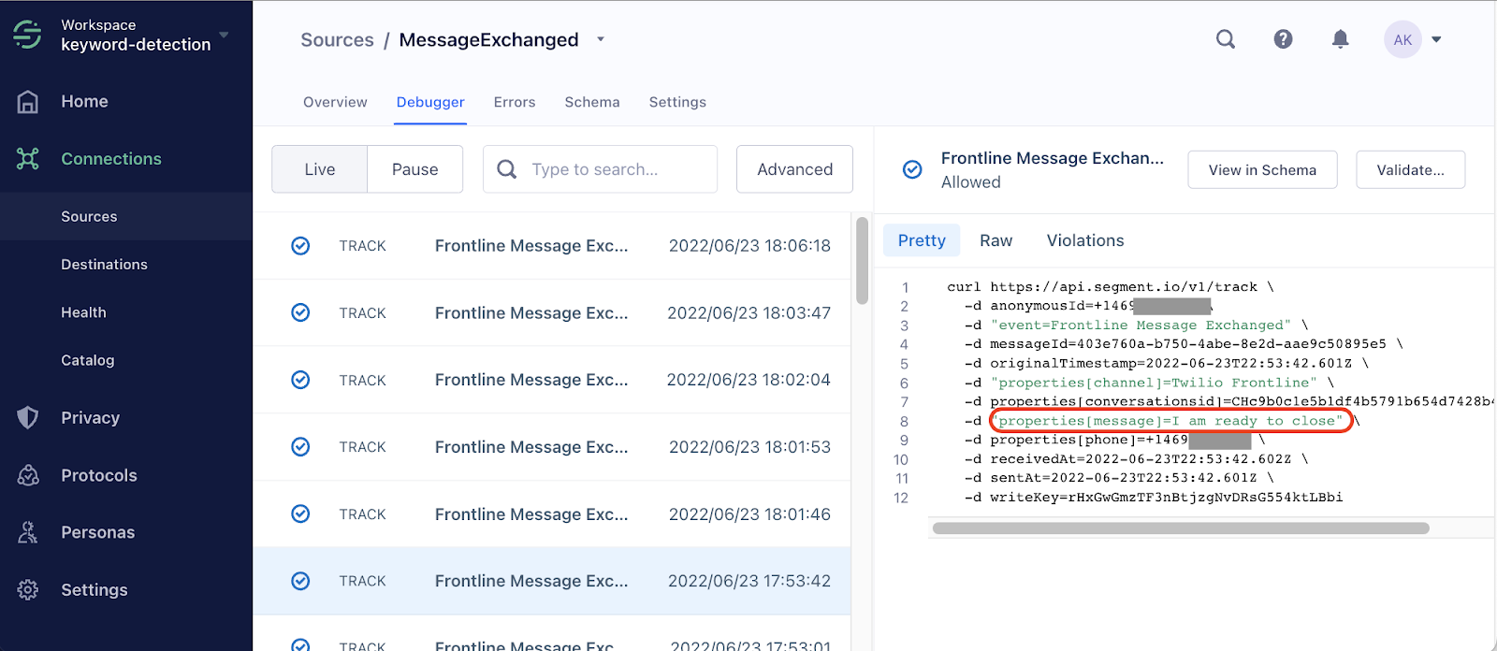The image size is (1497, 651).
Task: Select the Debugger tab
Action: point(430,102)
